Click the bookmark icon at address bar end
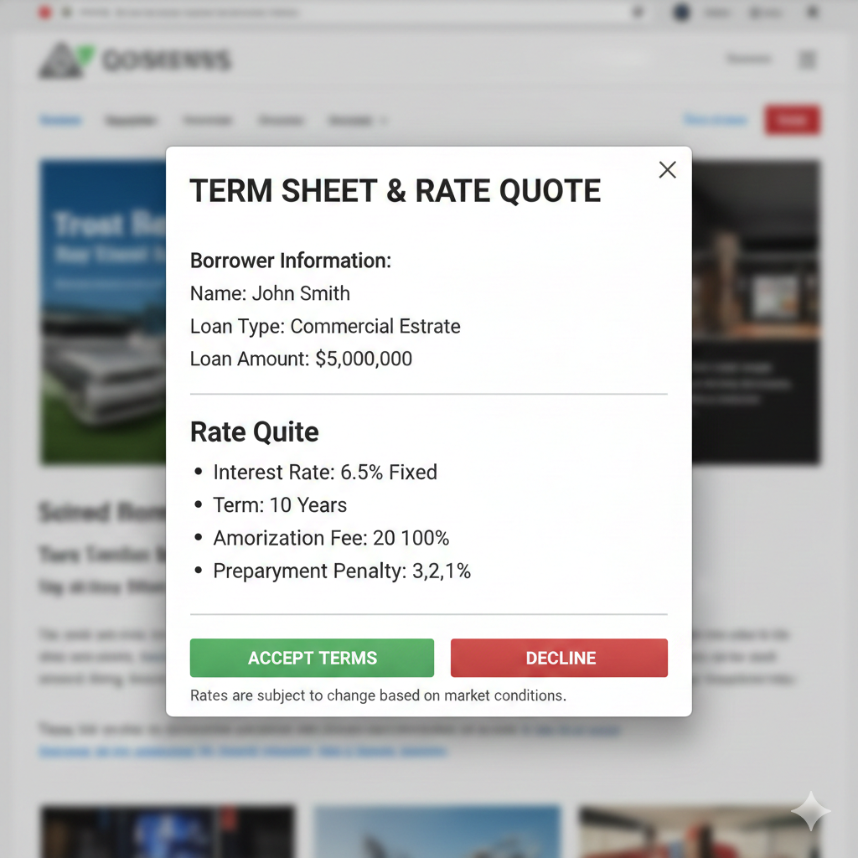 (638, 13)
